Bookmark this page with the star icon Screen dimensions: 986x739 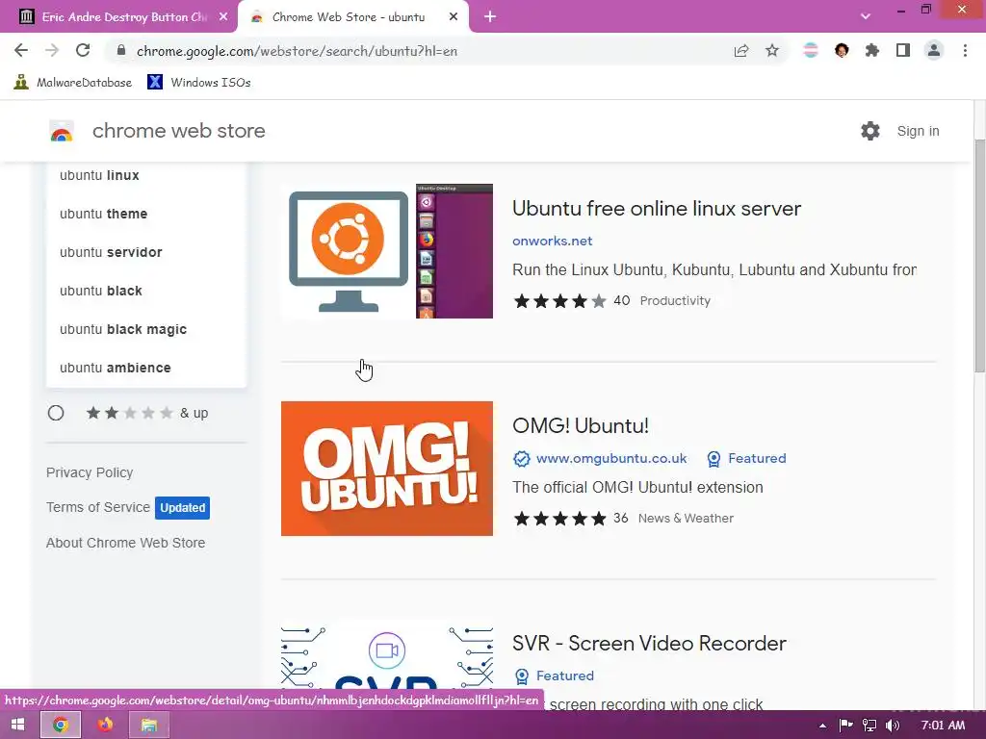(772, 50)
